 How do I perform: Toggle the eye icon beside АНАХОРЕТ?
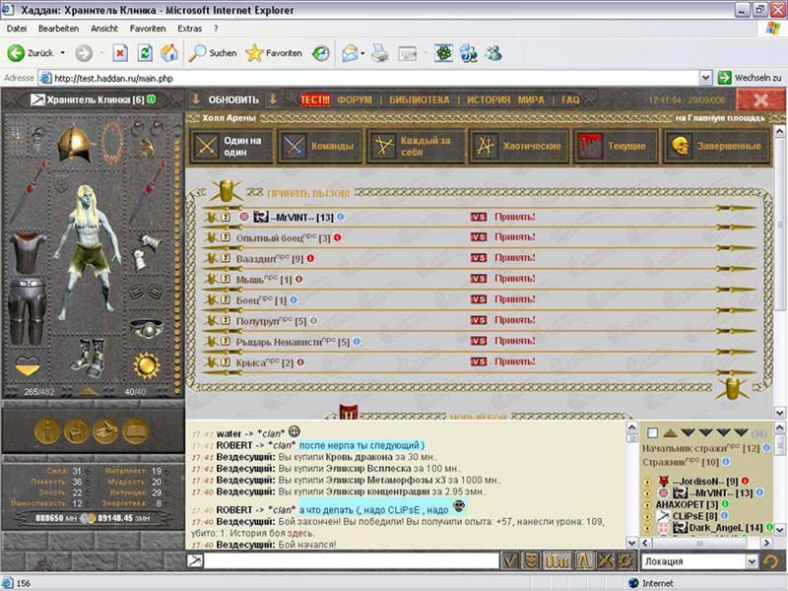coord(647,504)
